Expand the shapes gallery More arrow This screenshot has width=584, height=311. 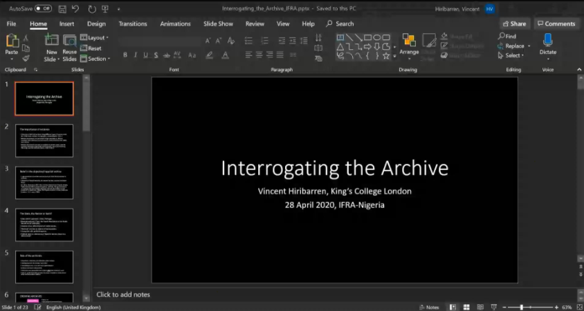pyautogui.click(x=394, y=57)
